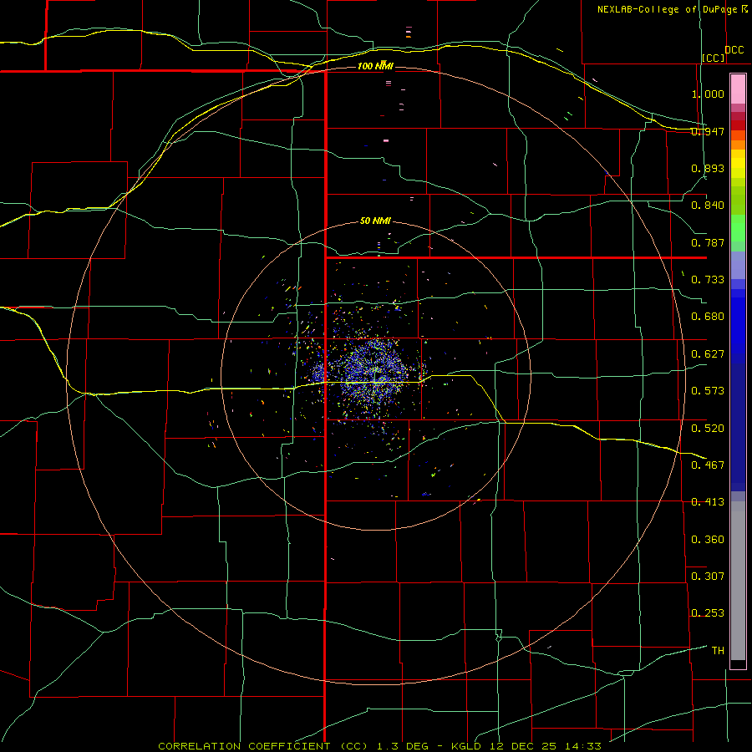752x752 pixels.
Task: Click the 100 NMI range ring label
Action: coord(375,66)
